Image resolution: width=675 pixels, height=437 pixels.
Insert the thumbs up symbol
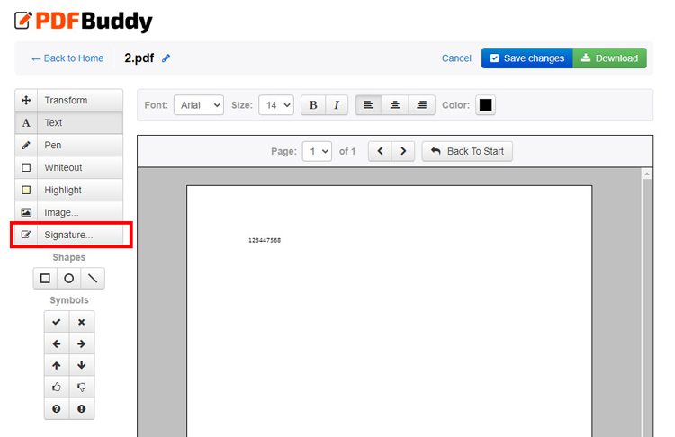click(x=57, y=387)
